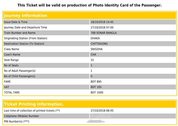The image size is (178, 126).
Task: Select the total fare BDT 1000
Action: [97, 93]
